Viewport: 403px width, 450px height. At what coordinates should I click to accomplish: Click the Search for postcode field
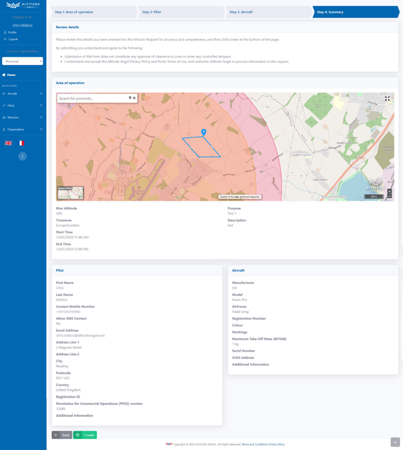pos(92,98)
